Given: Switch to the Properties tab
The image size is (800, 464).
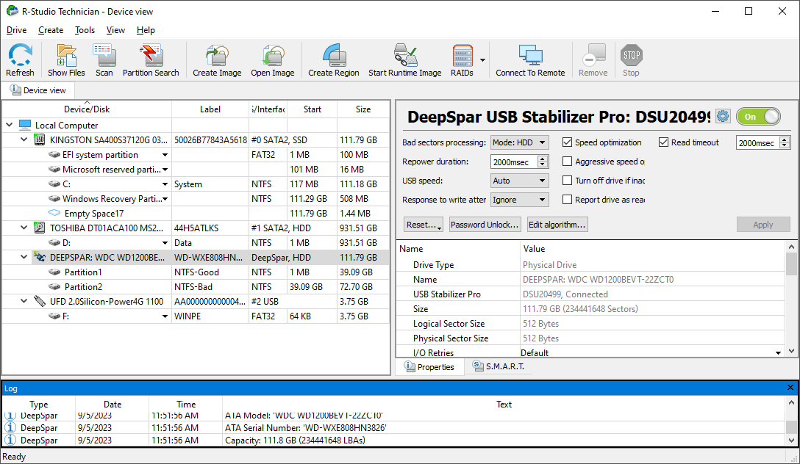Looking at the screenshot, I should click(x=429, y=366).
